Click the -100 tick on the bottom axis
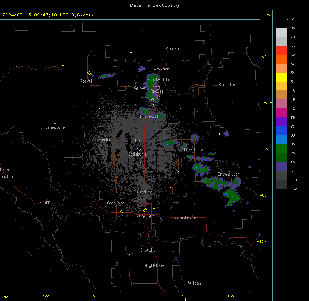 pos(45,296)
